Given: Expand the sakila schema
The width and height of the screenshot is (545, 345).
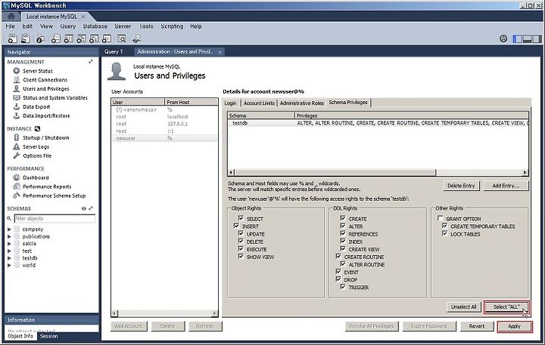Looking at the screenshot, I should (9, 243).
